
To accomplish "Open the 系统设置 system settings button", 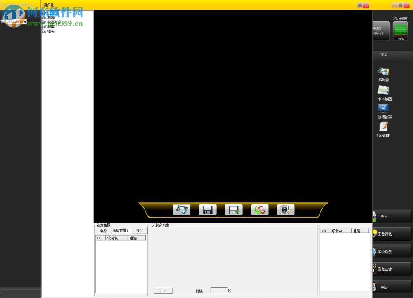I will click(392, 251).
